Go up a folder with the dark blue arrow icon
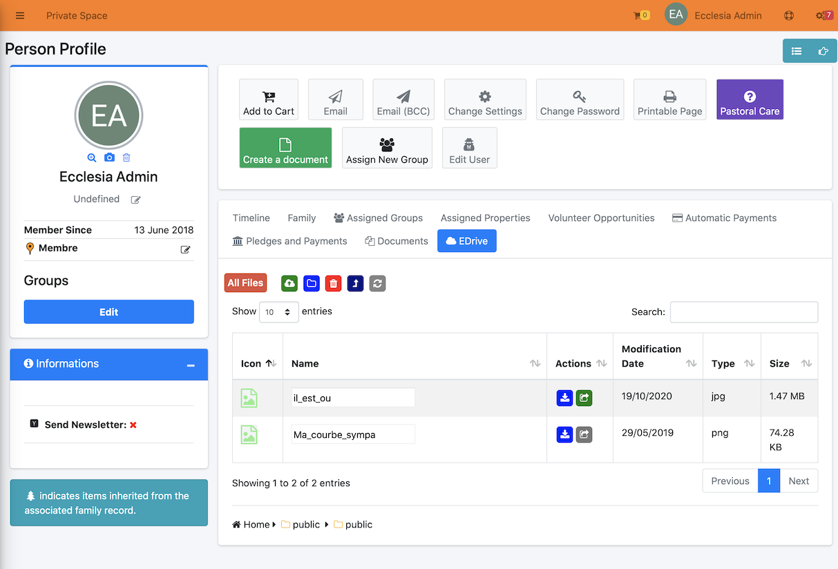This screenshot has width=838, height=569. 355,283
